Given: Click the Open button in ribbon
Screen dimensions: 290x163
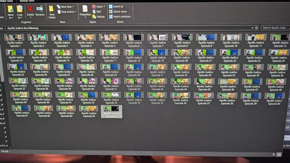Looking at the screenshot, I should (97, 7).
